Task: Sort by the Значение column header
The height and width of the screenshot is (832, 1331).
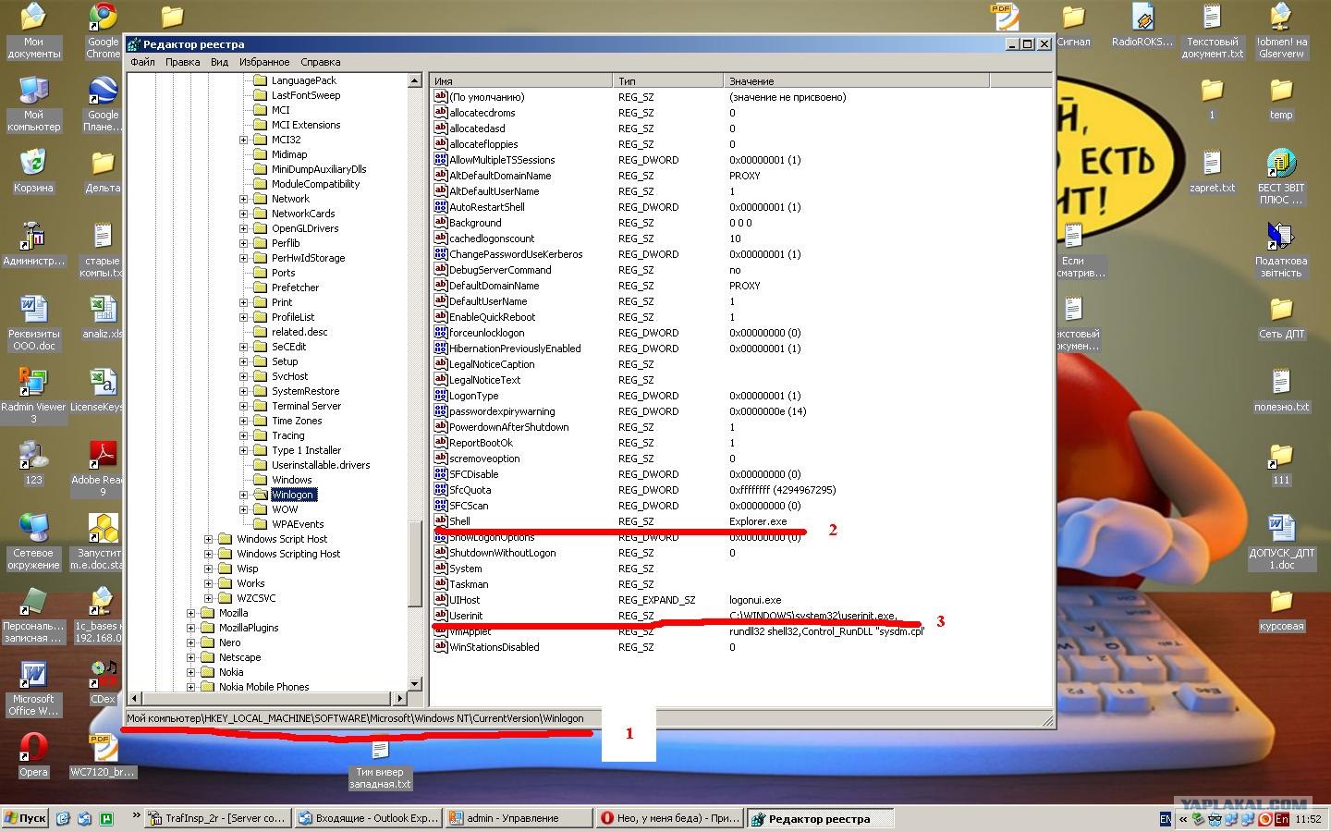Action: click(x=856, y=81)
